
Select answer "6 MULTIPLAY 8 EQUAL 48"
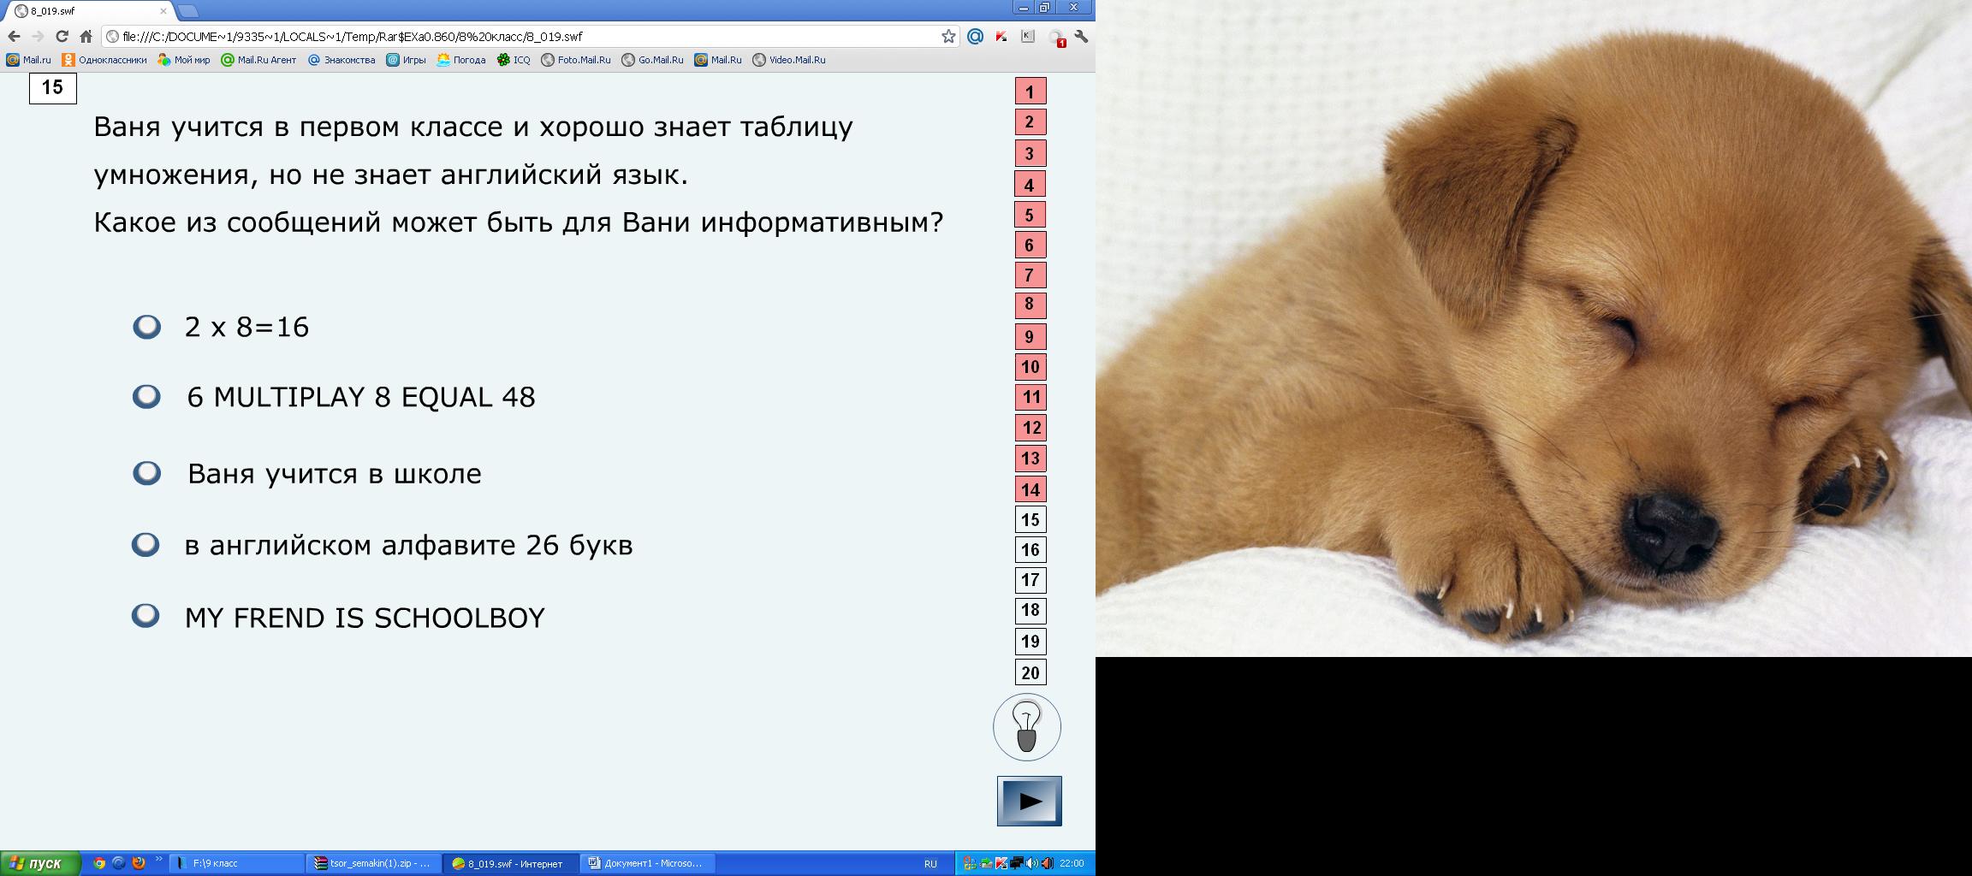pos(147,397)
